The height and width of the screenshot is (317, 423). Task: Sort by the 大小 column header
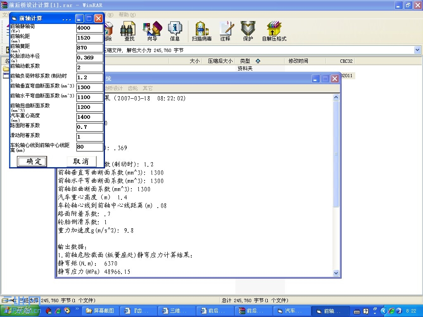pos(195,61)
